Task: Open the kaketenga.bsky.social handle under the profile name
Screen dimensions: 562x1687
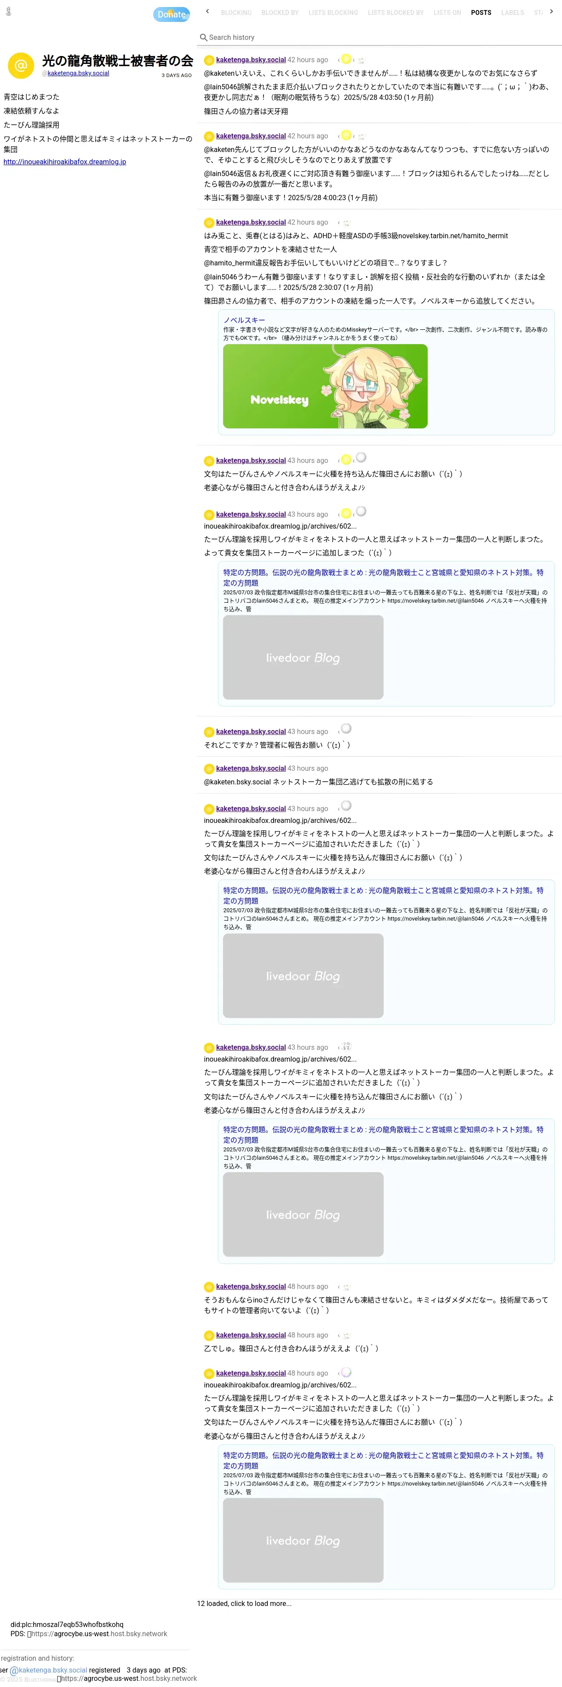Action: 78,73
